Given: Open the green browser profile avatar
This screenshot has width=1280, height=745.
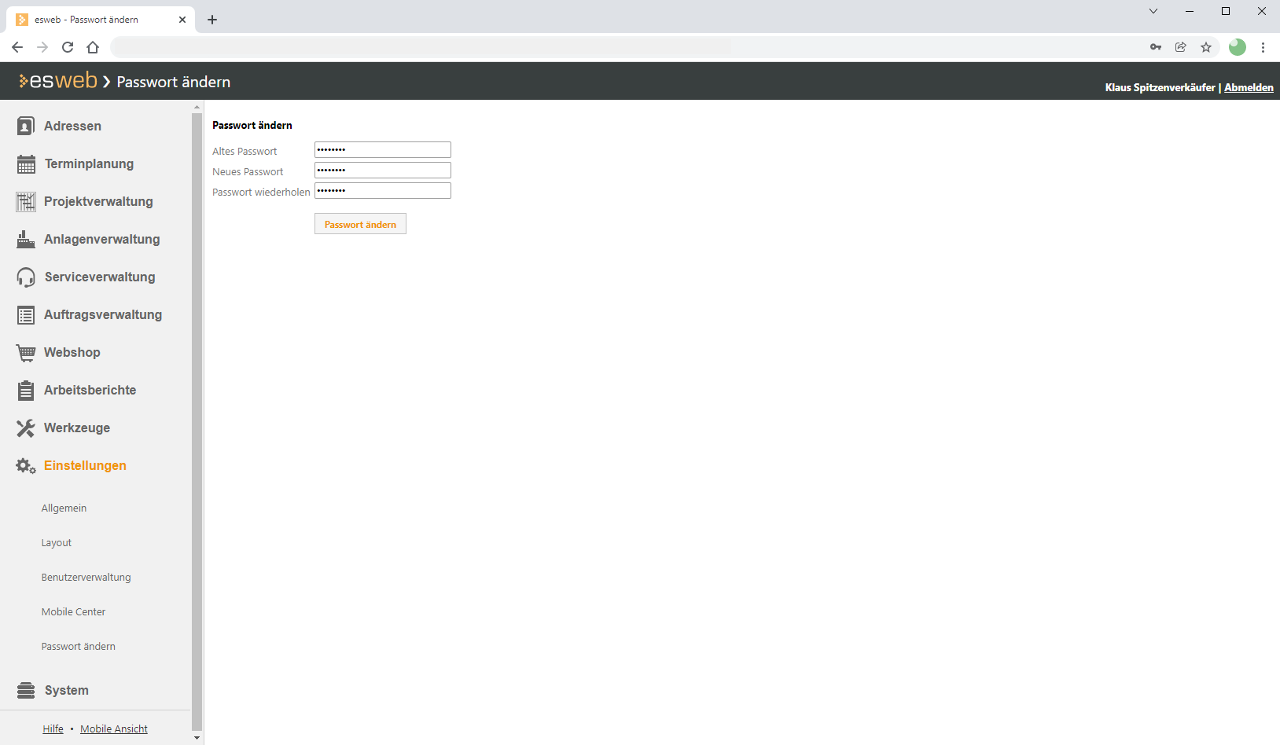Looking at the screenshot, I should 1238,47.
